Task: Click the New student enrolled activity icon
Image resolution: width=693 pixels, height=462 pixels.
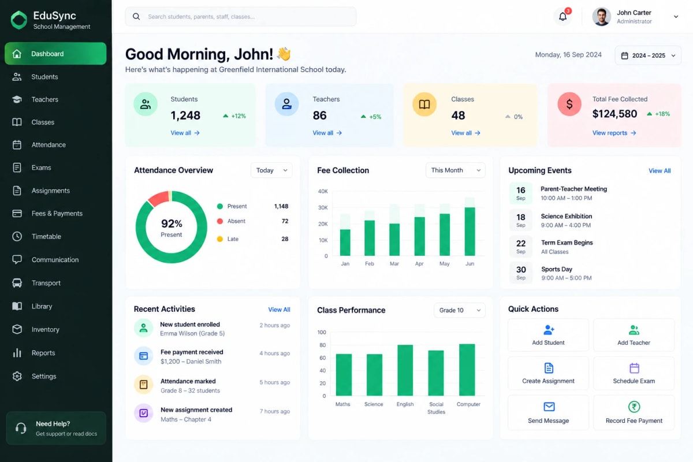Action: [x=143, y=328]
